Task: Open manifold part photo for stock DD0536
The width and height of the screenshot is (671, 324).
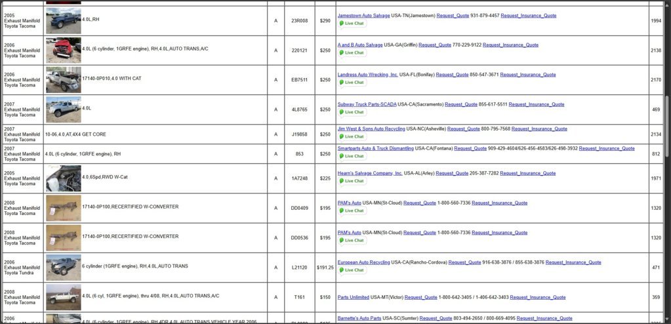Action: (64, 237)
